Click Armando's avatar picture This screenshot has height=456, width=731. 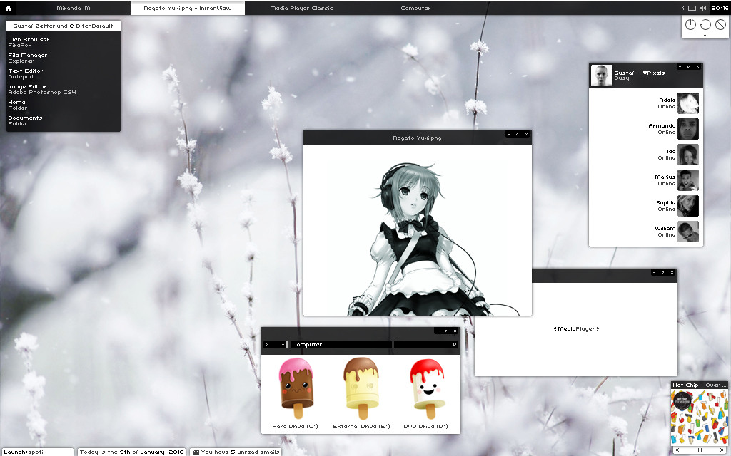tap(688, 129)
